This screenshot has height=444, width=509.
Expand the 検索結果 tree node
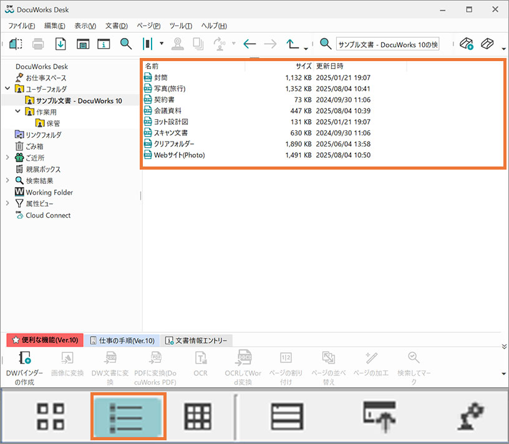click(x=7, y=180)
